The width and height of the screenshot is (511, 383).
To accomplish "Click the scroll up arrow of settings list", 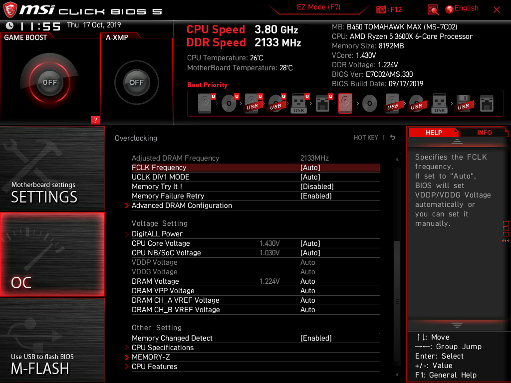I will coord(397,159).
